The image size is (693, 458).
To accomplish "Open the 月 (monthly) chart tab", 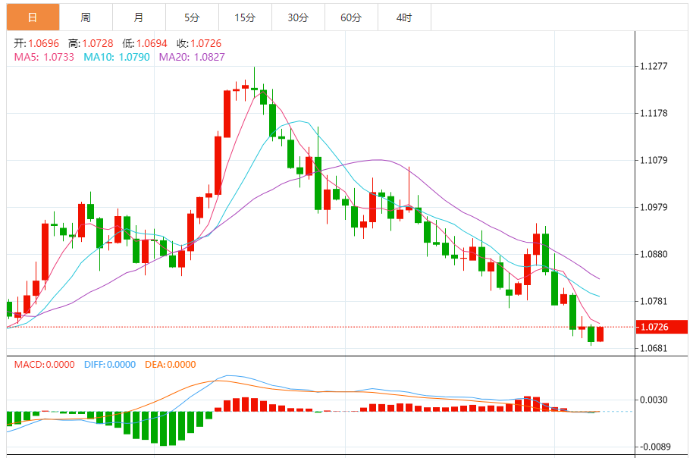I will 139,17.
